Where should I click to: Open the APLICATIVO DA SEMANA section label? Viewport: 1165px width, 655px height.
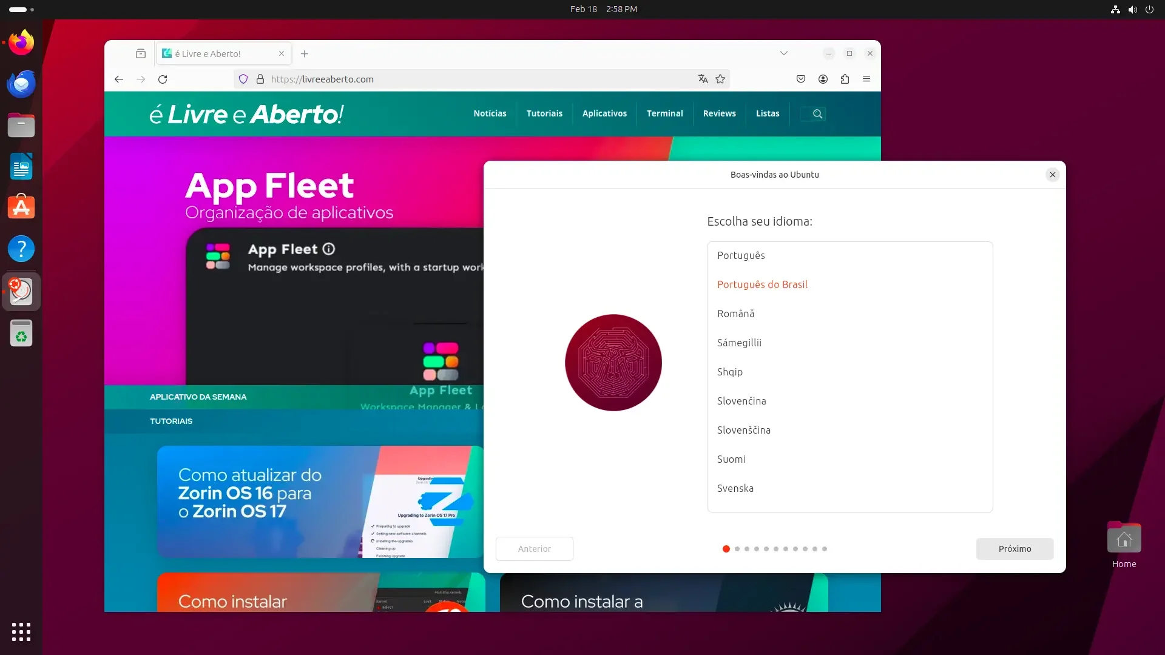point(198,397)
